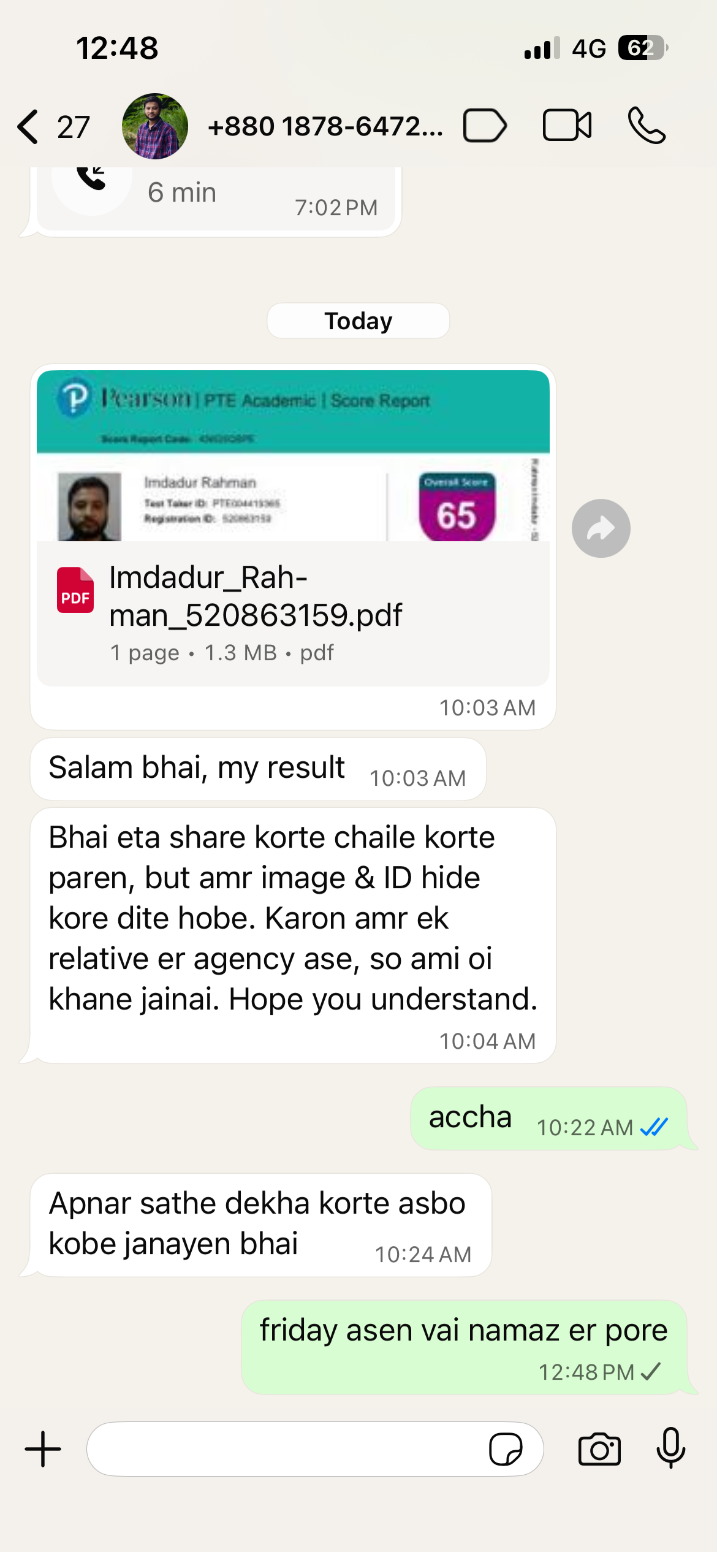
Task: Tap microphone to record voice message
Action: [x=671, y=1448]
